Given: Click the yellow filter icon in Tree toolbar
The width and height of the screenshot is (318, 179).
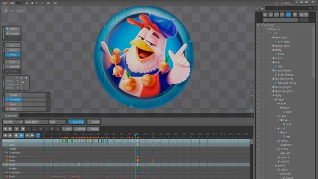Looking at the screenshot, I should tap(282, 14).
